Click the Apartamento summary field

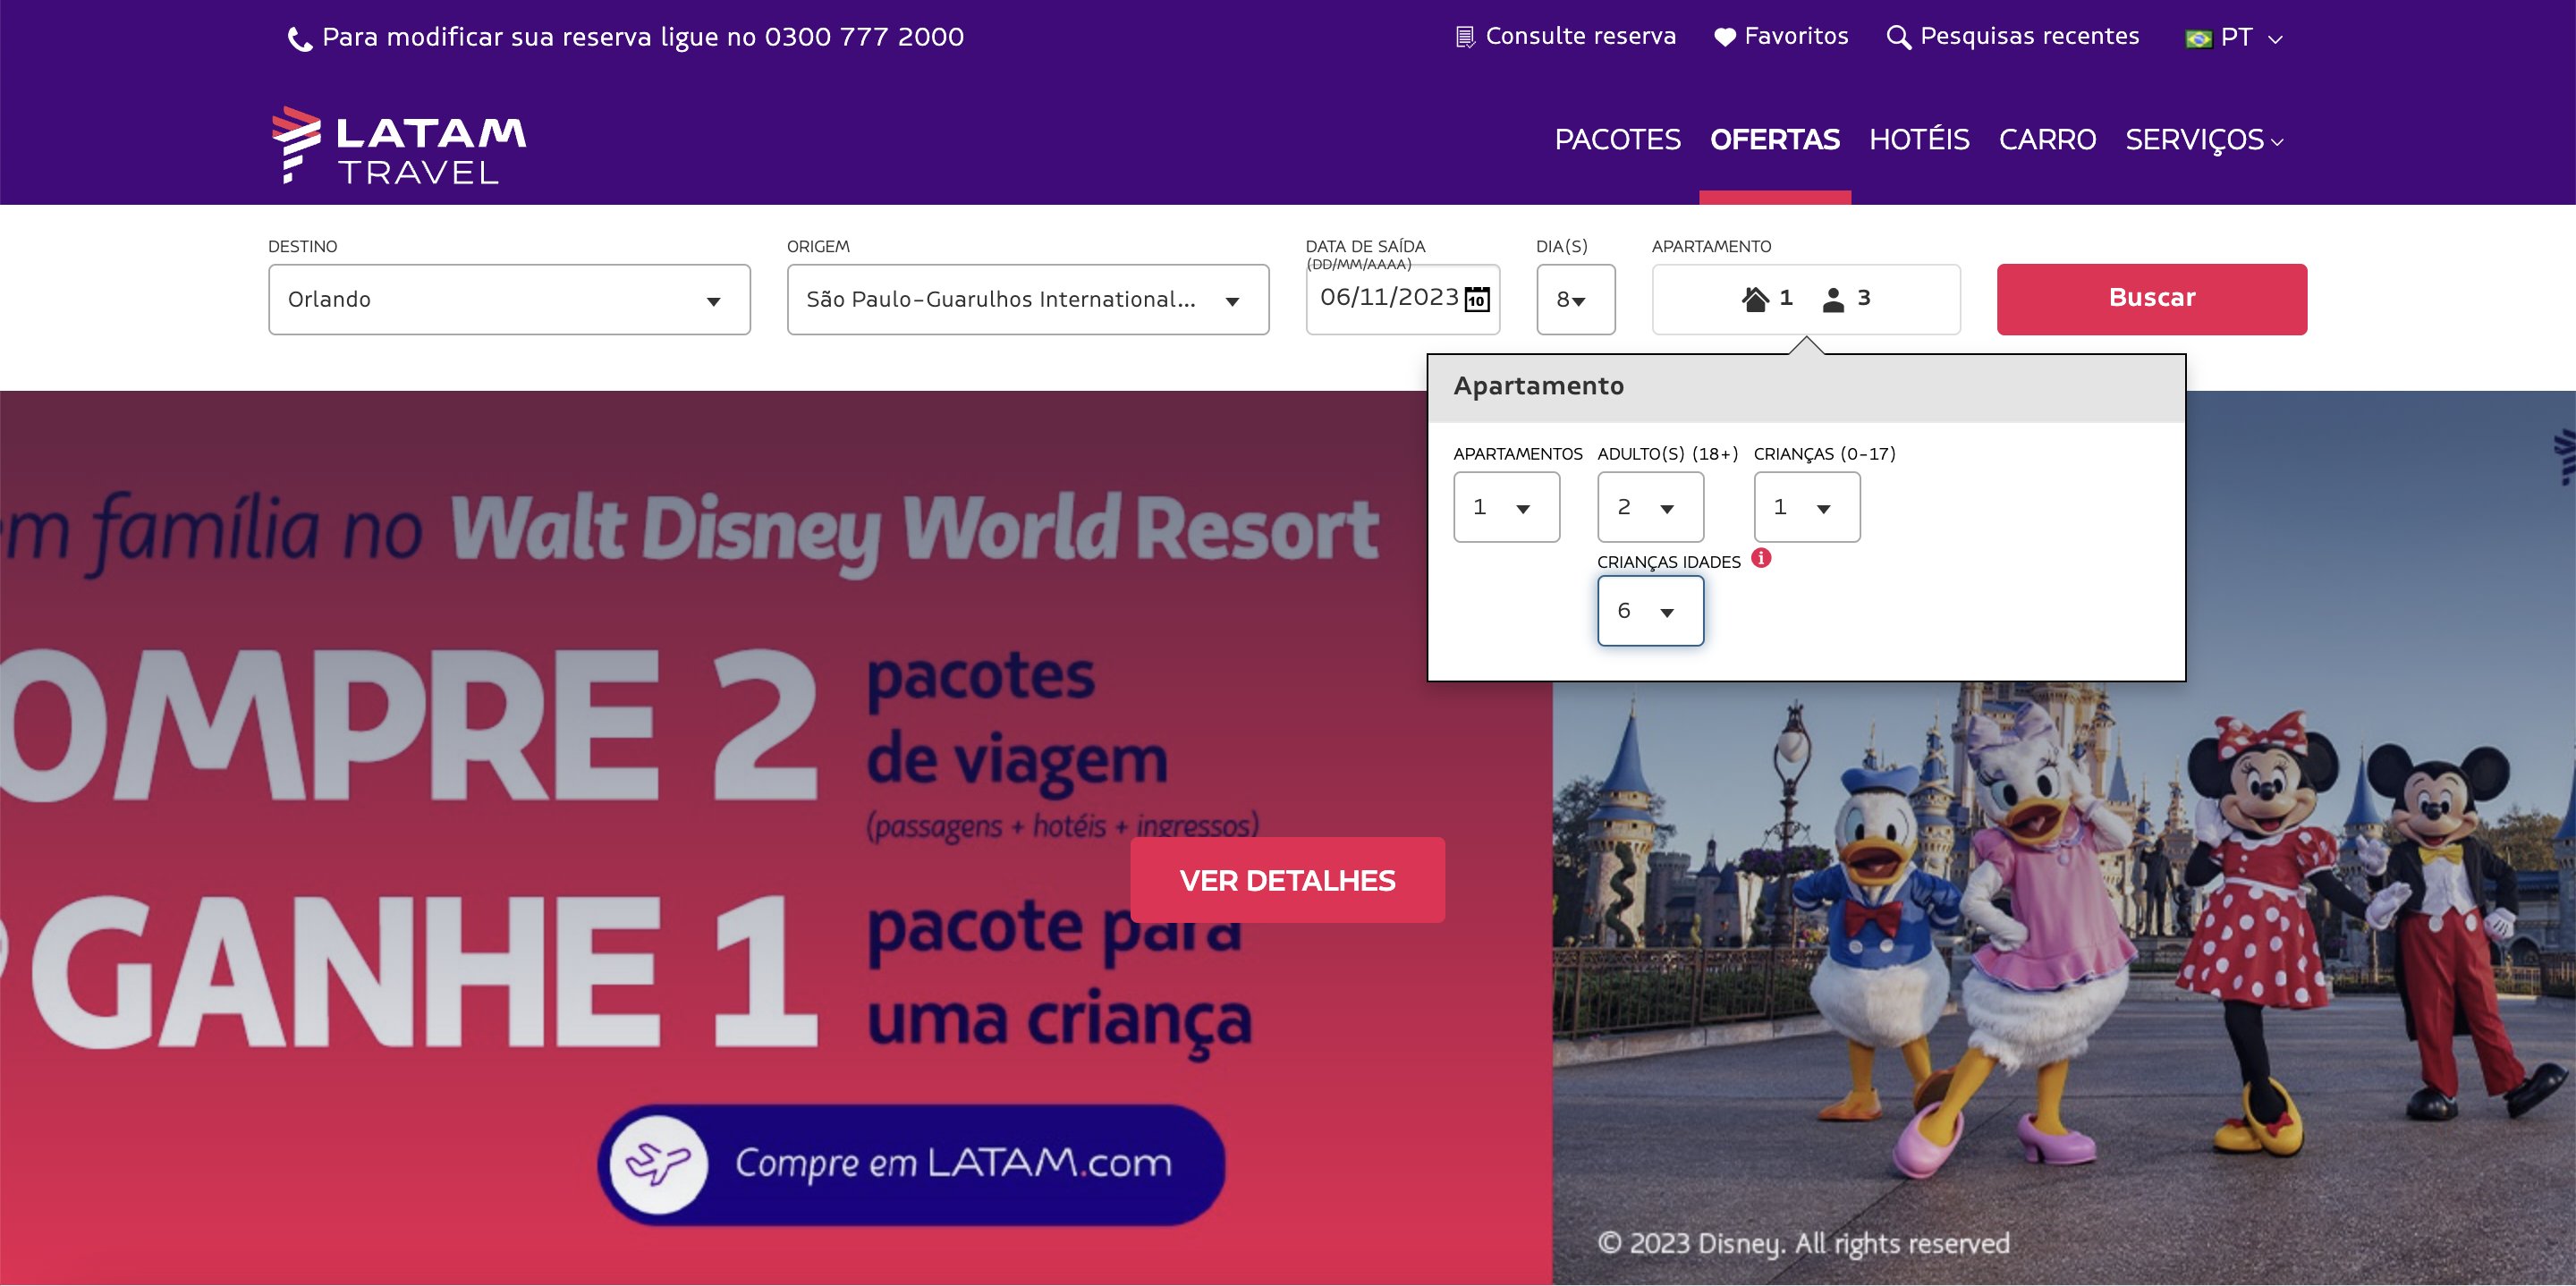click(x=1806, y=299)
